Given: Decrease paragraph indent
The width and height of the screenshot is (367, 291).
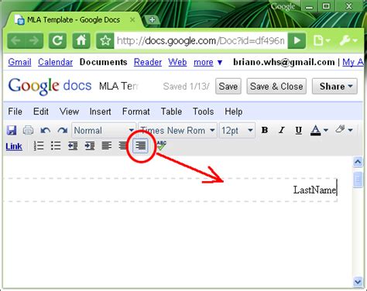Looking at the screenshot, I should (73, 146).
